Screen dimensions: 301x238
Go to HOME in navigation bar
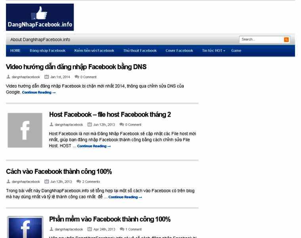(15, 50)
